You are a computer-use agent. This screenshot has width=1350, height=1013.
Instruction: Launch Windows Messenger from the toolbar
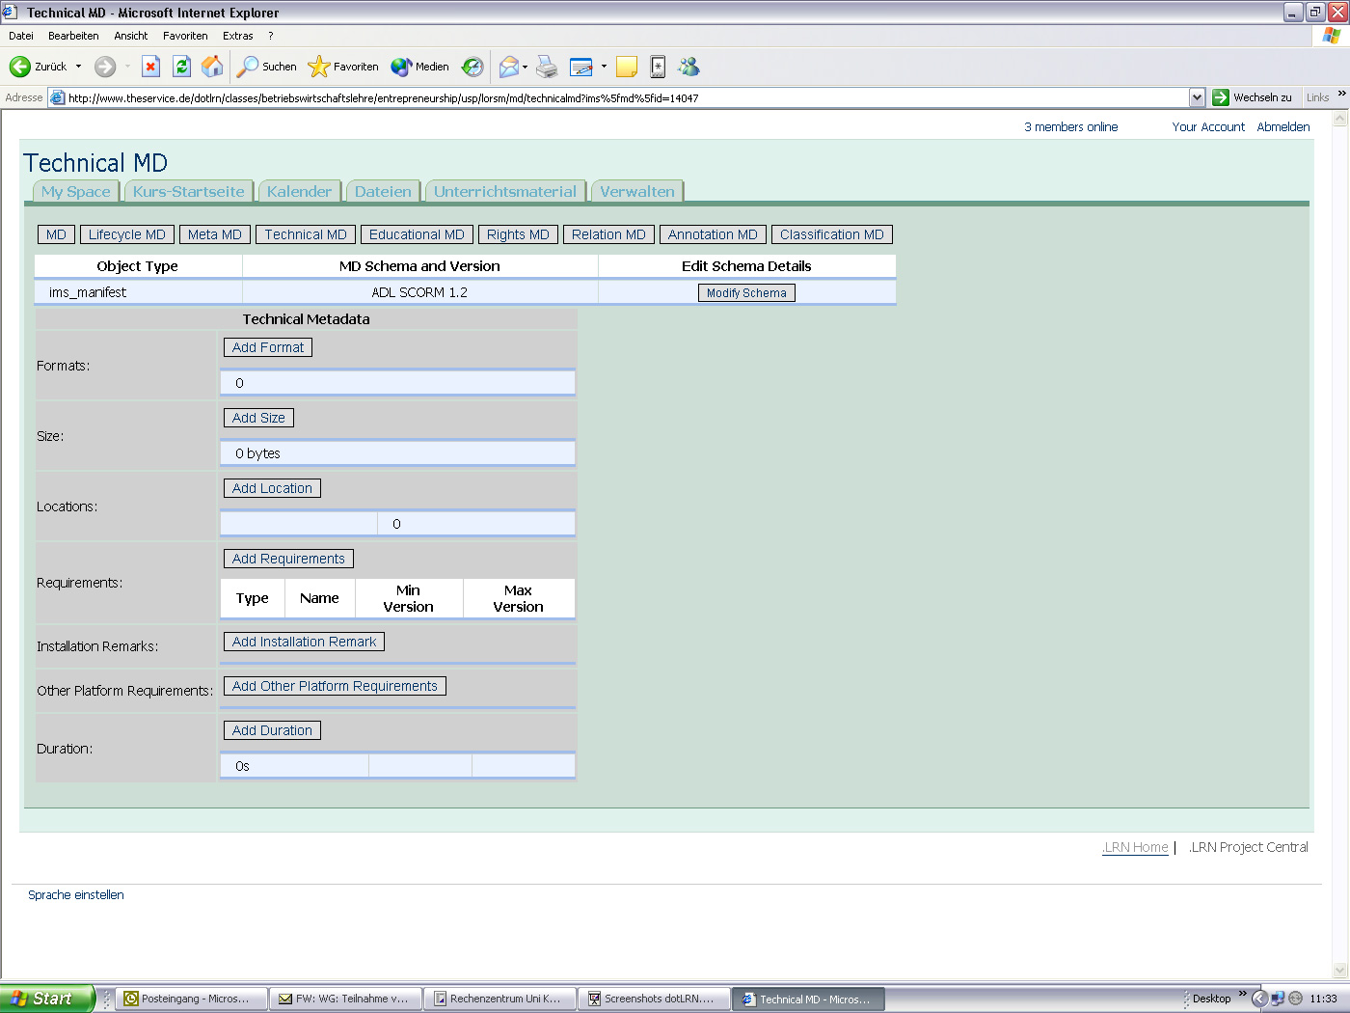688,67
